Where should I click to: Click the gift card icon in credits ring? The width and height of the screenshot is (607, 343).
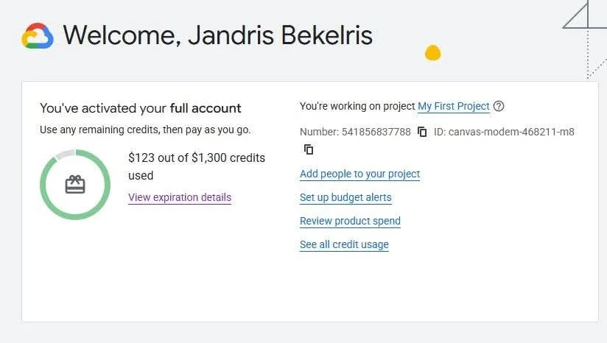tap(75, 185)
